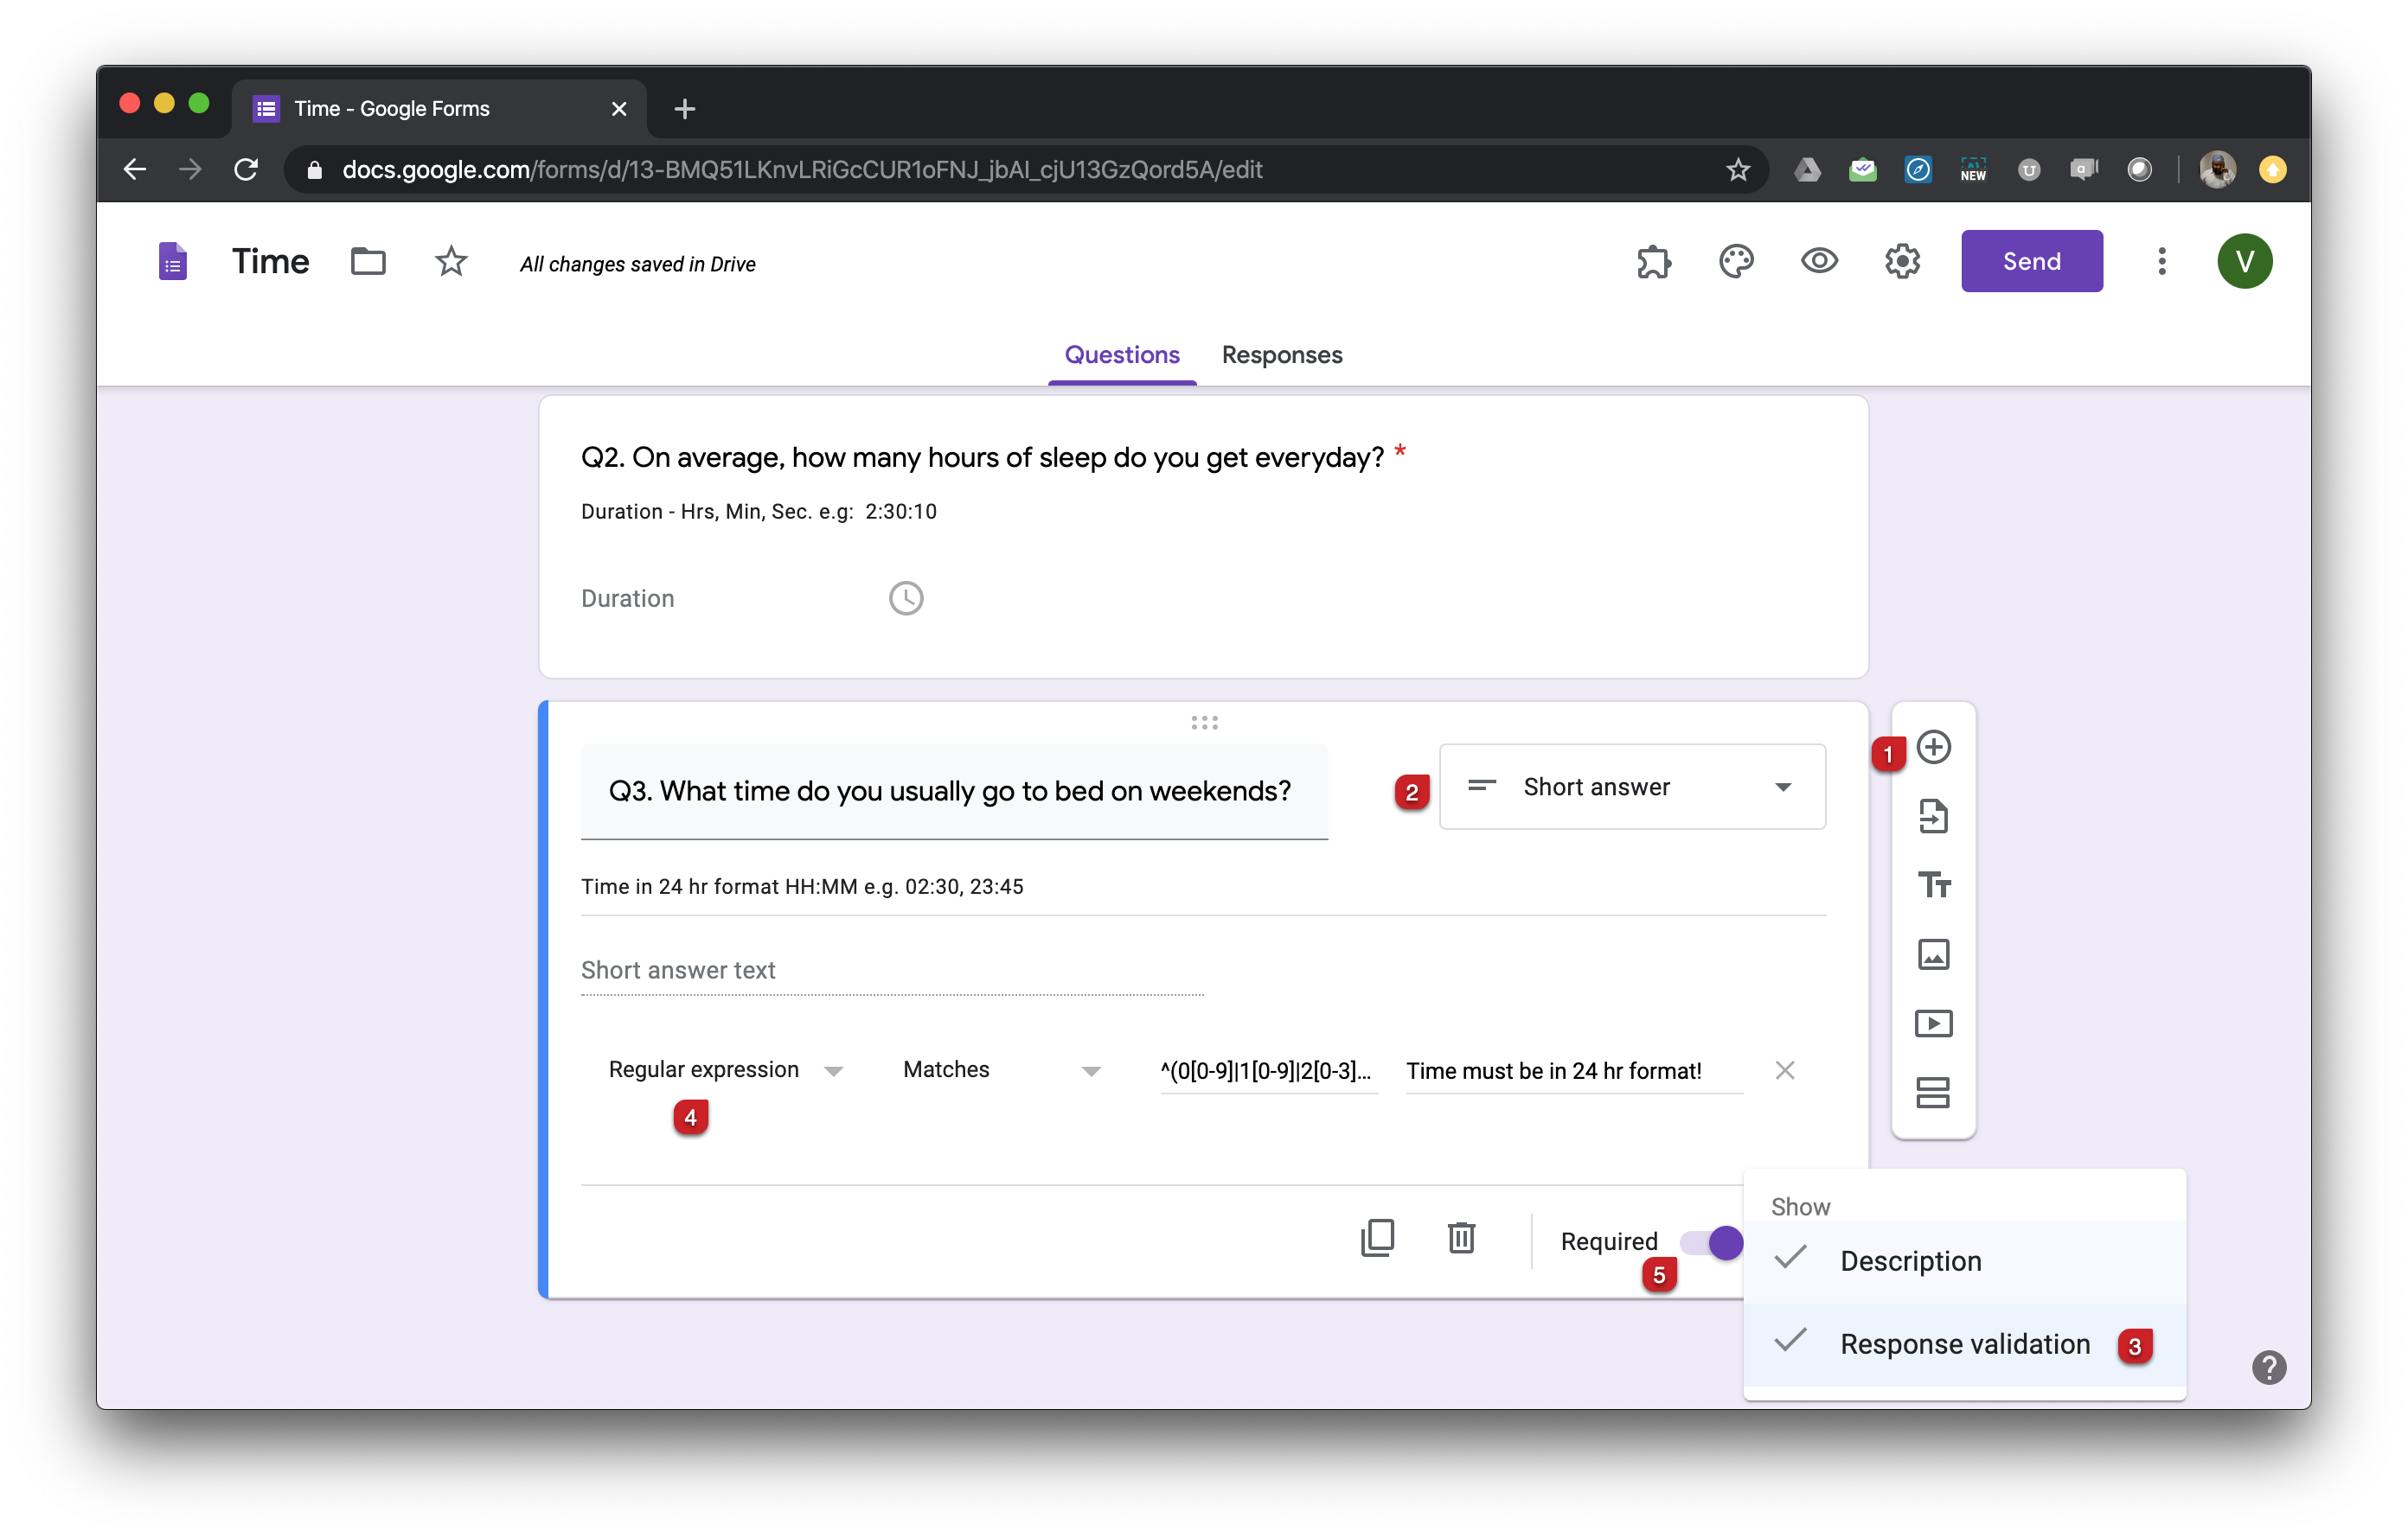
Task: Toggle the Required switch off
Action: 1712,1242
